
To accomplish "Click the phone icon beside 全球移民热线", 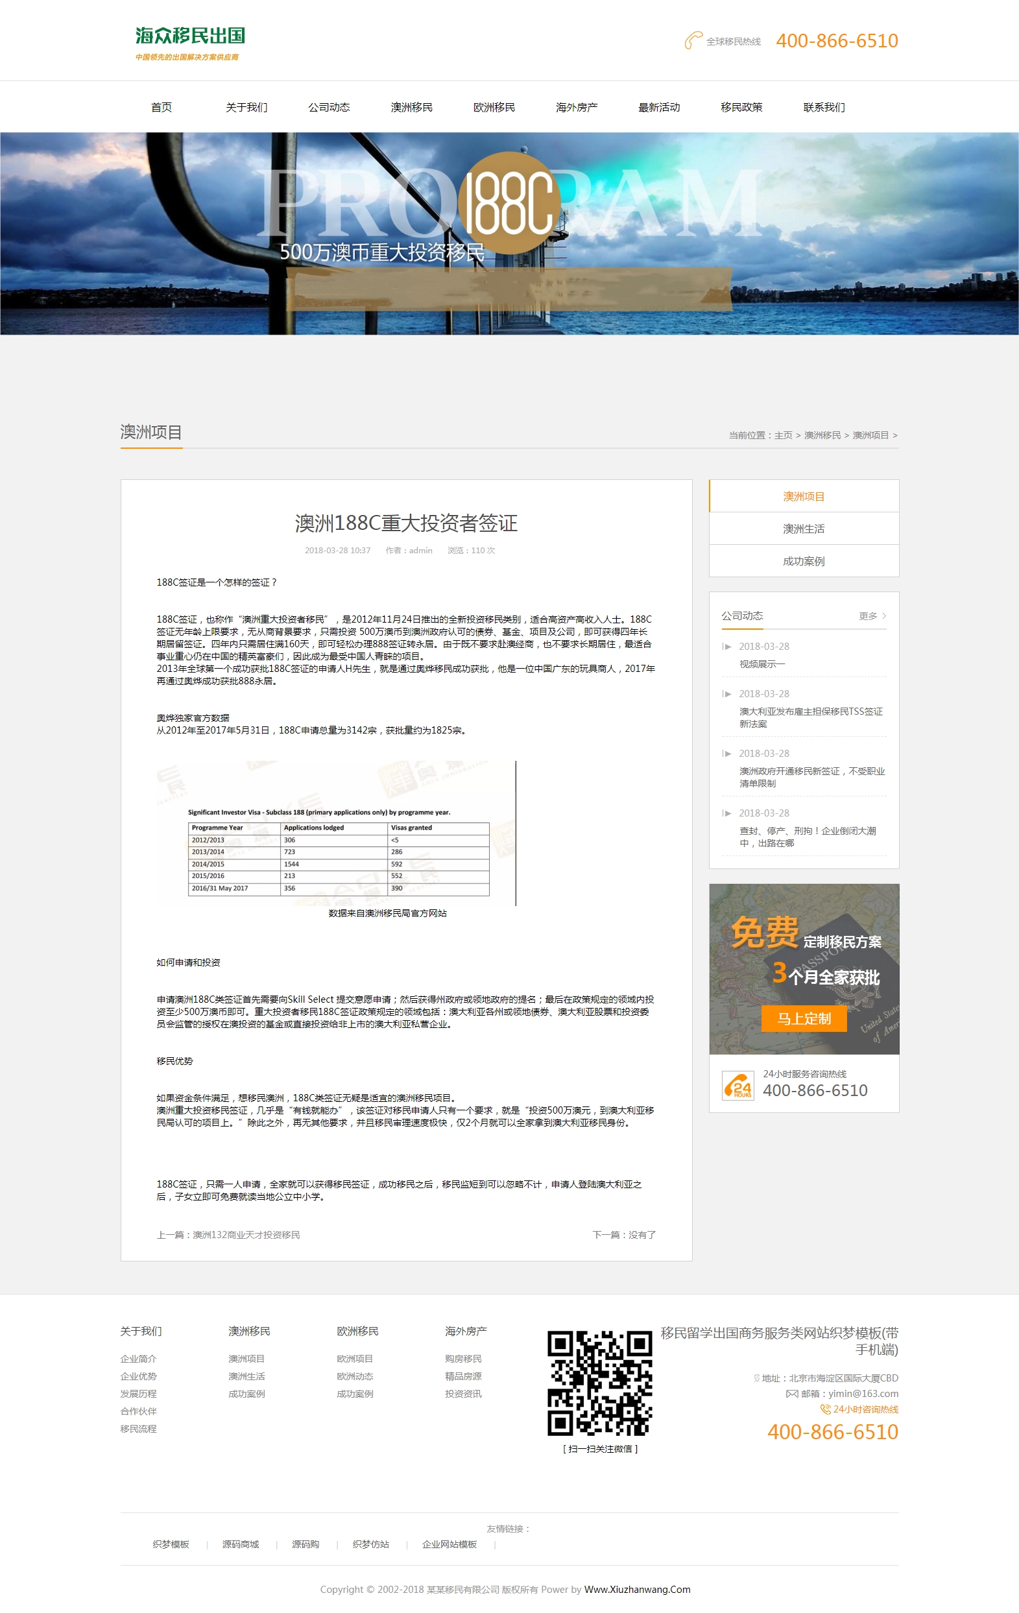I will pyautogui.click(x=693, y=41).
